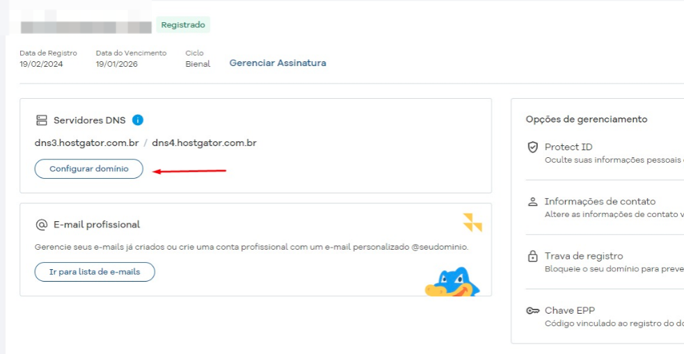This screenshot has height=354, width=684.
Task: Click the dns3.hostgator.com.br nameserver text
Action: coord(87,143)
